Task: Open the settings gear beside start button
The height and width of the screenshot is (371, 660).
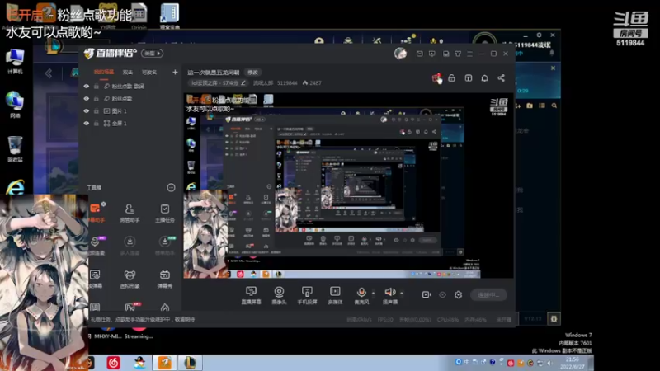Action: pyautogui.click(x=459, y=295)
